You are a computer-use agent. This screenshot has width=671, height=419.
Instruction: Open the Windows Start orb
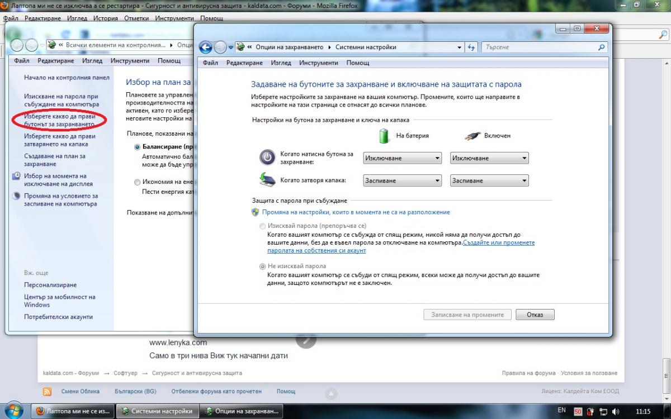click(13, 411)
